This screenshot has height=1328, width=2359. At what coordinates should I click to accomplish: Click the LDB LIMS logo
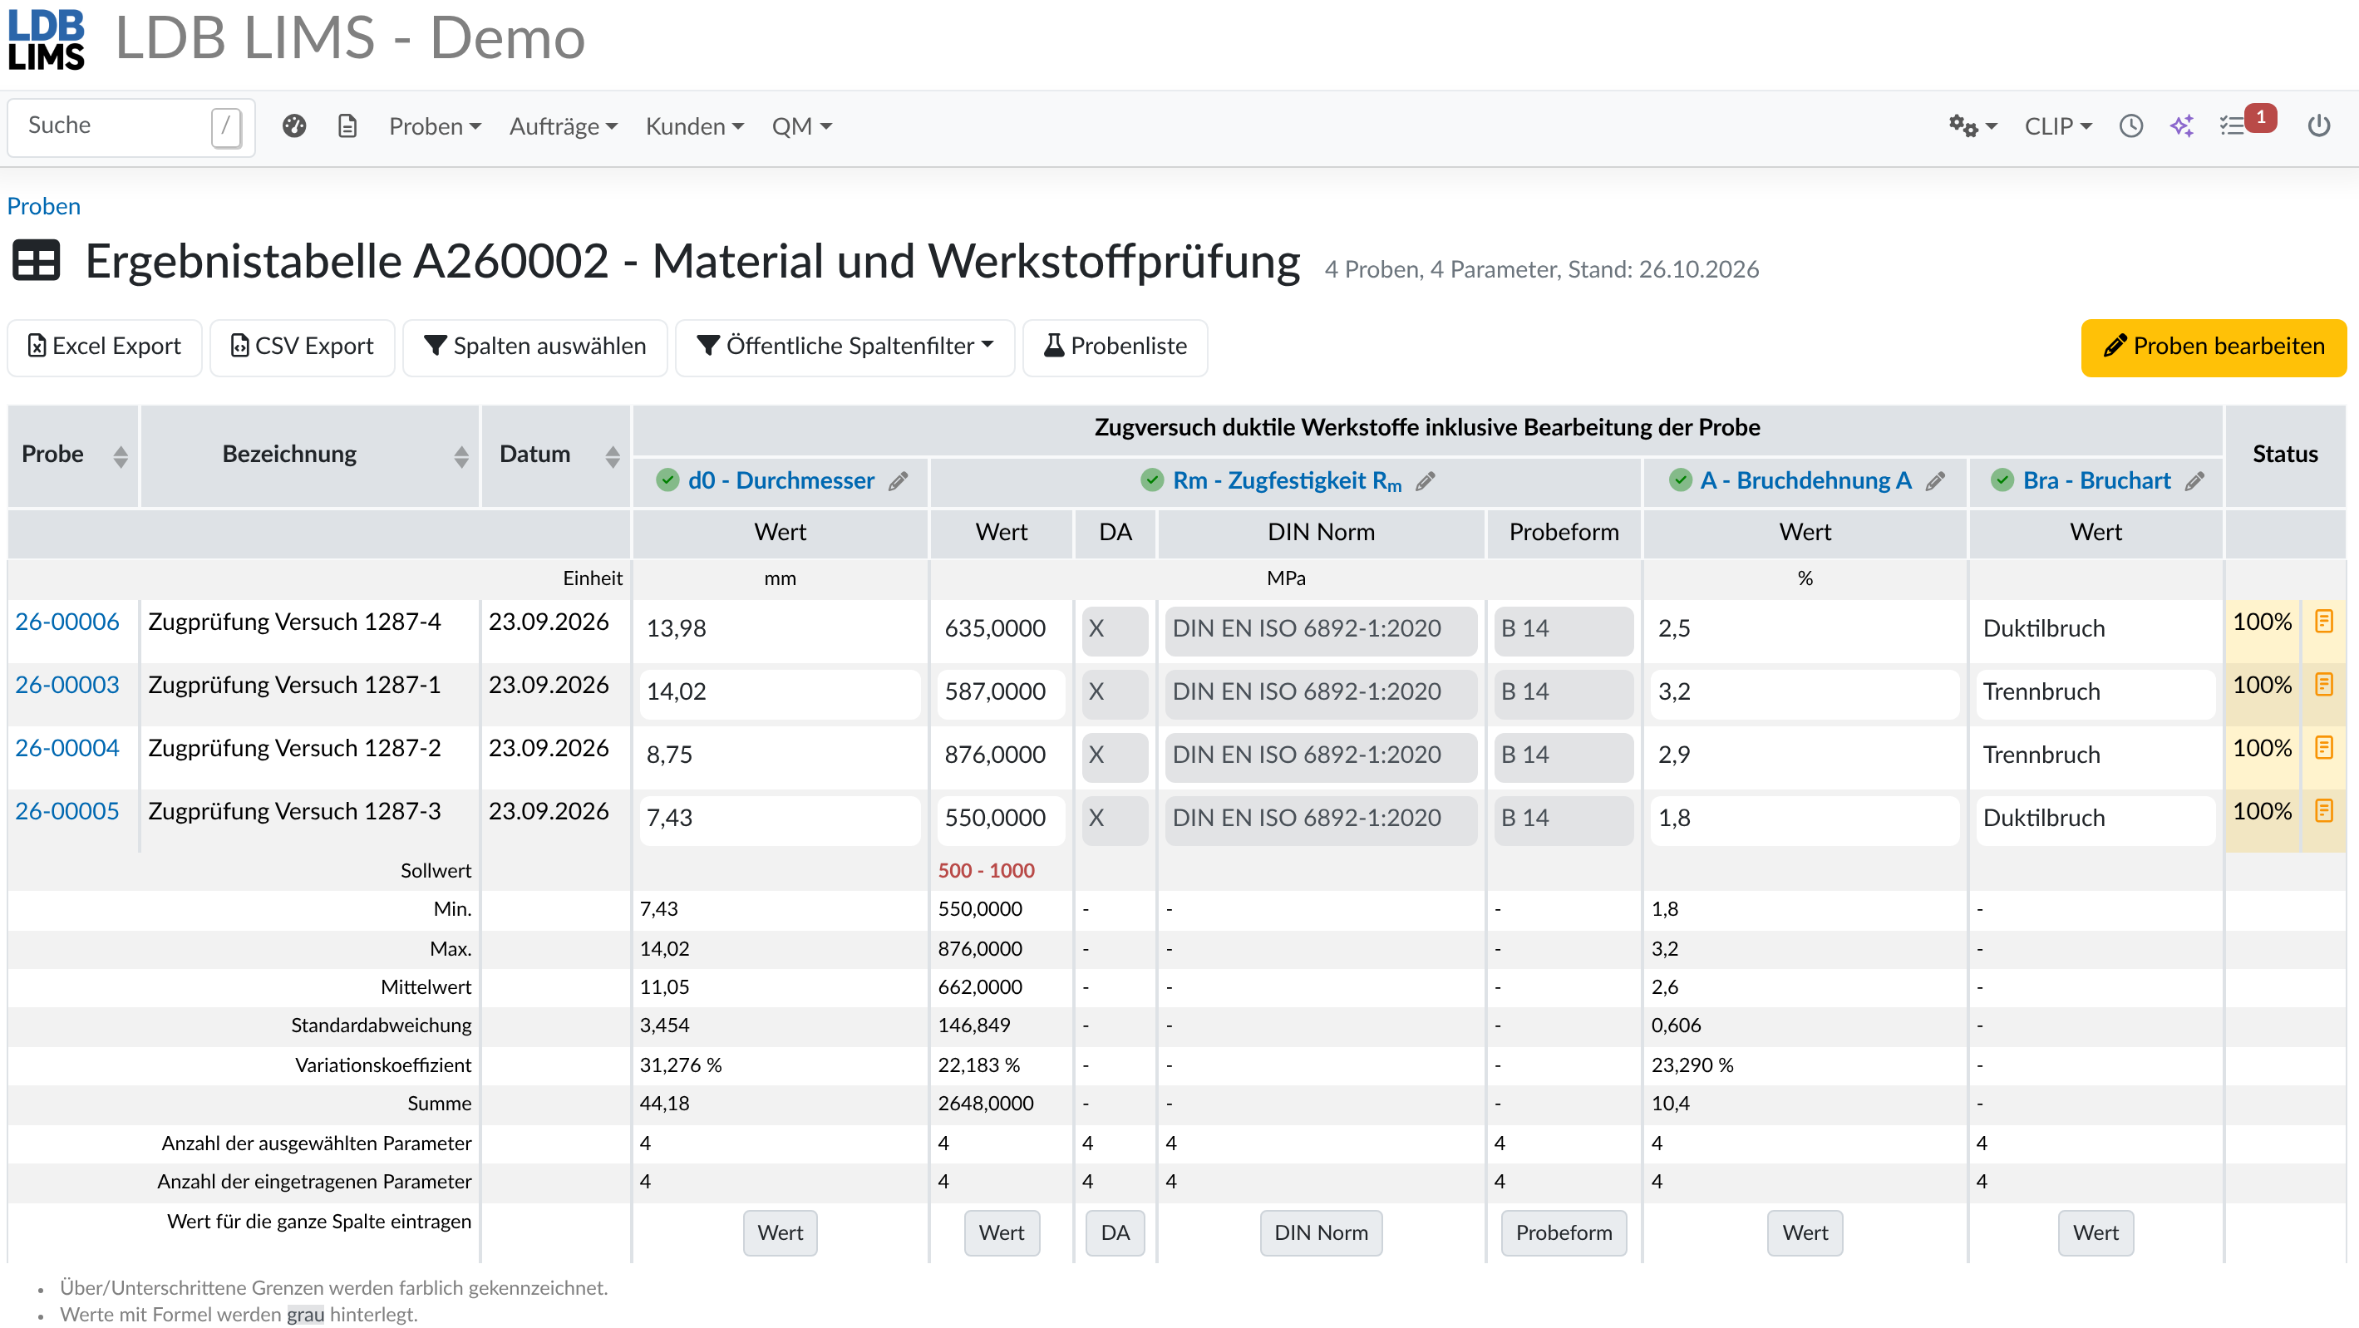coord(46,40)
